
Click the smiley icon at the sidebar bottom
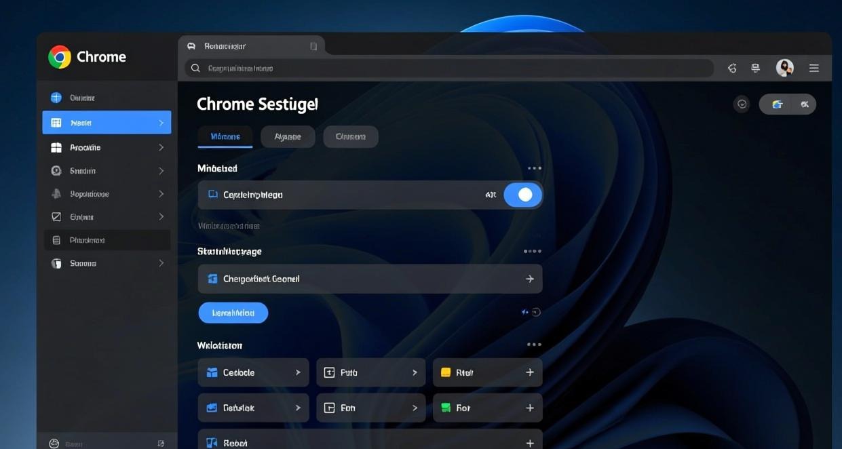tap(54, 444)
